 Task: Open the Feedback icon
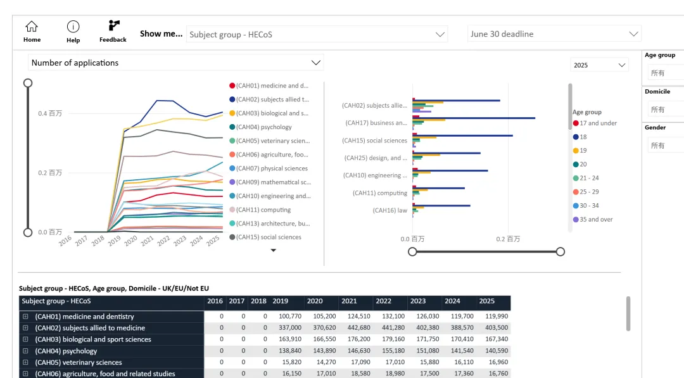[x=114, y=26]
